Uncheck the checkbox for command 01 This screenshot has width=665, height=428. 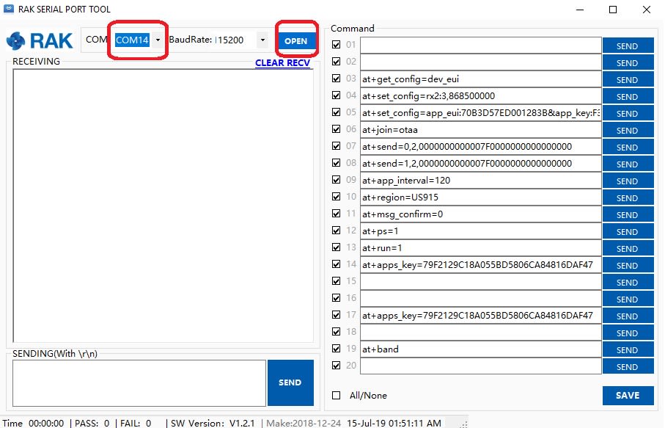click(x=337, y=45)
